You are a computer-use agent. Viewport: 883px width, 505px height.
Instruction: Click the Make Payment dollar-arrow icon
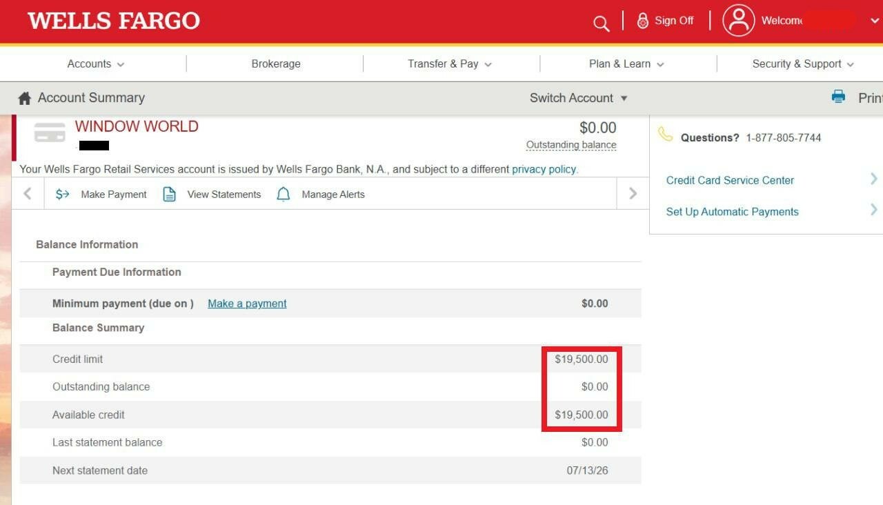click(63, 195)
